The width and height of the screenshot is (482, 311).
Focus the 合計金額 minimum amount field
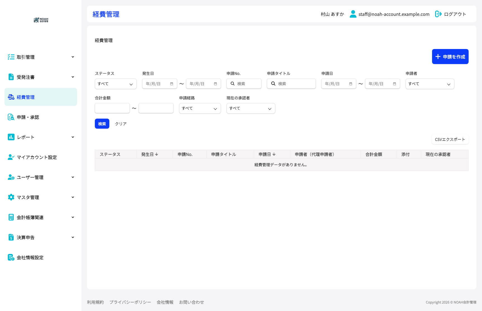pos(112,108)
